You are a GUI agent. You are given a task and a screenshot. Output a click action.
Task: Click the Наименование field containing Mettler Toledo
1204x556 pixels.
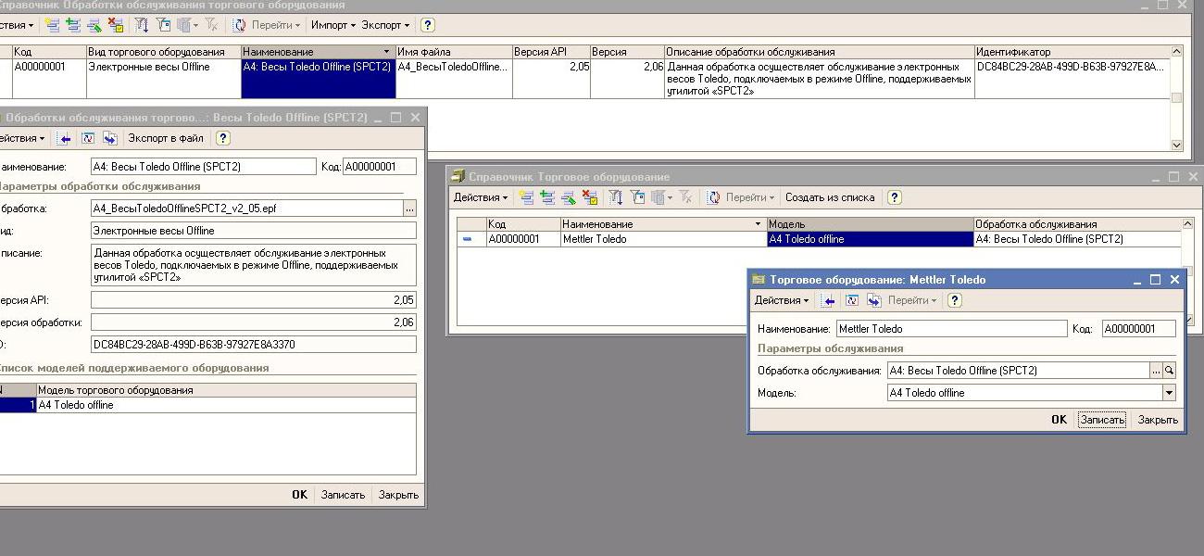coord(952,329)
